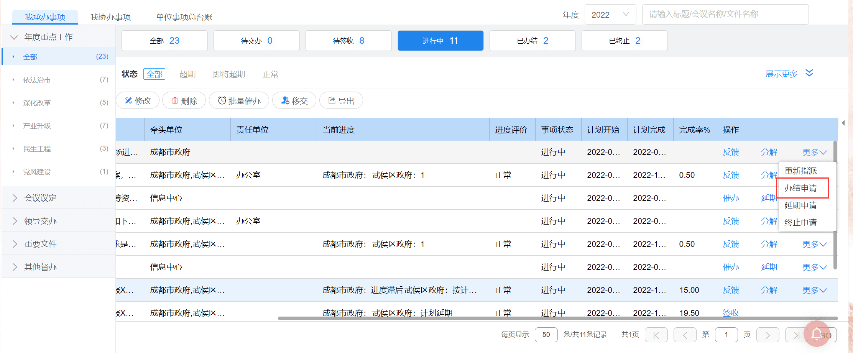Choose 延期申请 from the dropdown menu
Screen dimensions: 853x353
coord(800,205)
